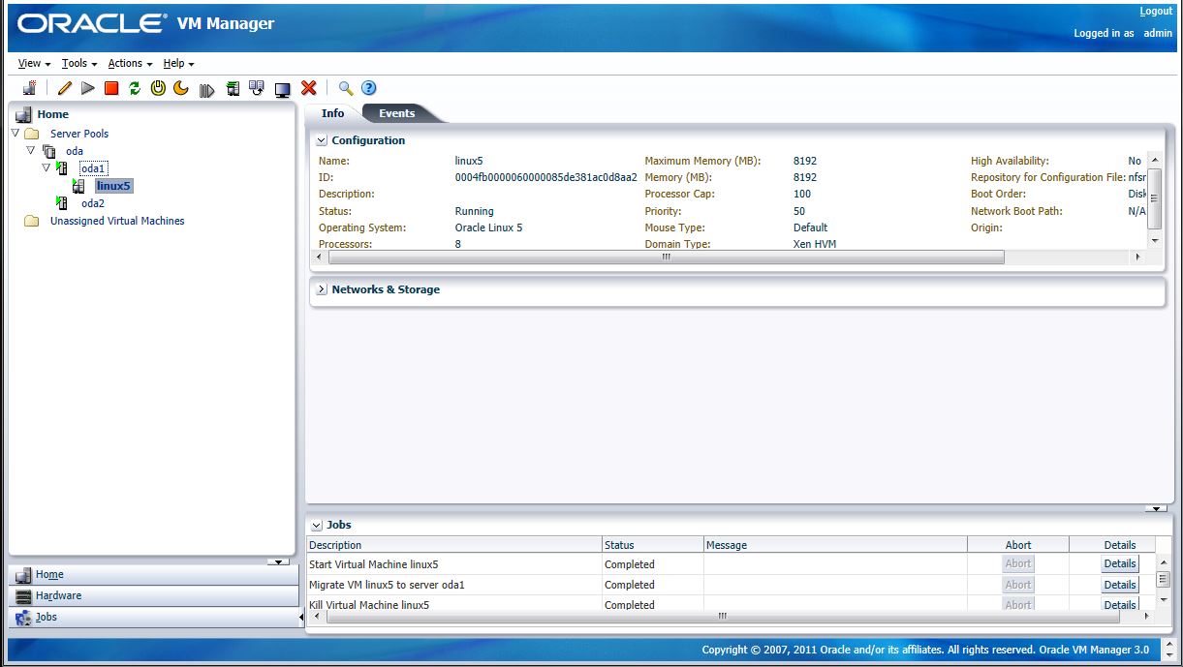Viewport: 1183px width, 667px height.
Task: Click the Jobs table vertical scrollbar thumb
Action: pos(1164,580)
